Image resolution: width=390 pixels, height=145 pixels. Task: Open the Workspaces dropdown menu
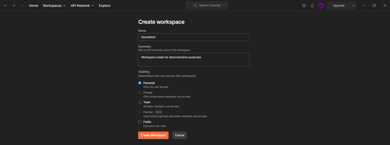coord(54,5)
